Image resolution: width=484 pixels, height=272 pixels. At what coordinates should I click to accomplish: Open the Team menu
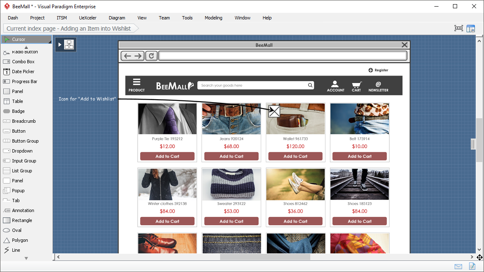164,18
